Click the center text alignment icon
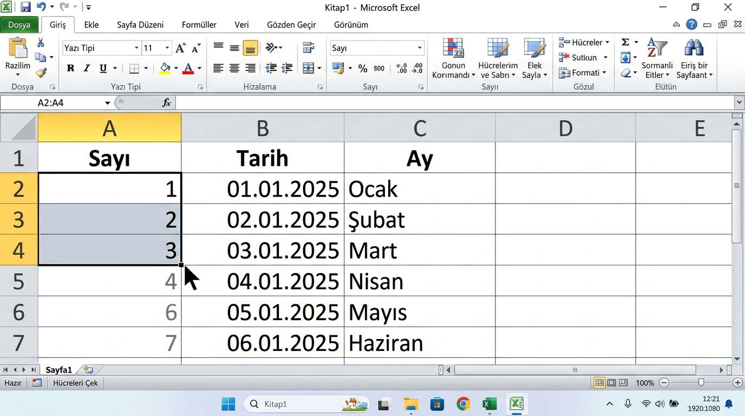This screenshot has width=745, height=416. pos(234,68)
